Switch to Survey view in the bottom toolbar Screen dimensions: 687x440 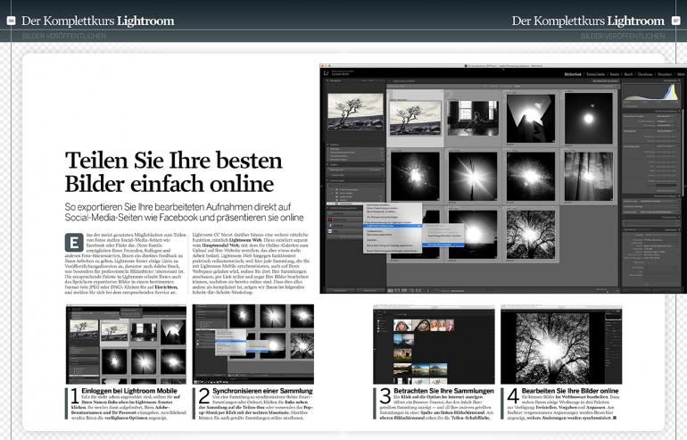point(411,291)
